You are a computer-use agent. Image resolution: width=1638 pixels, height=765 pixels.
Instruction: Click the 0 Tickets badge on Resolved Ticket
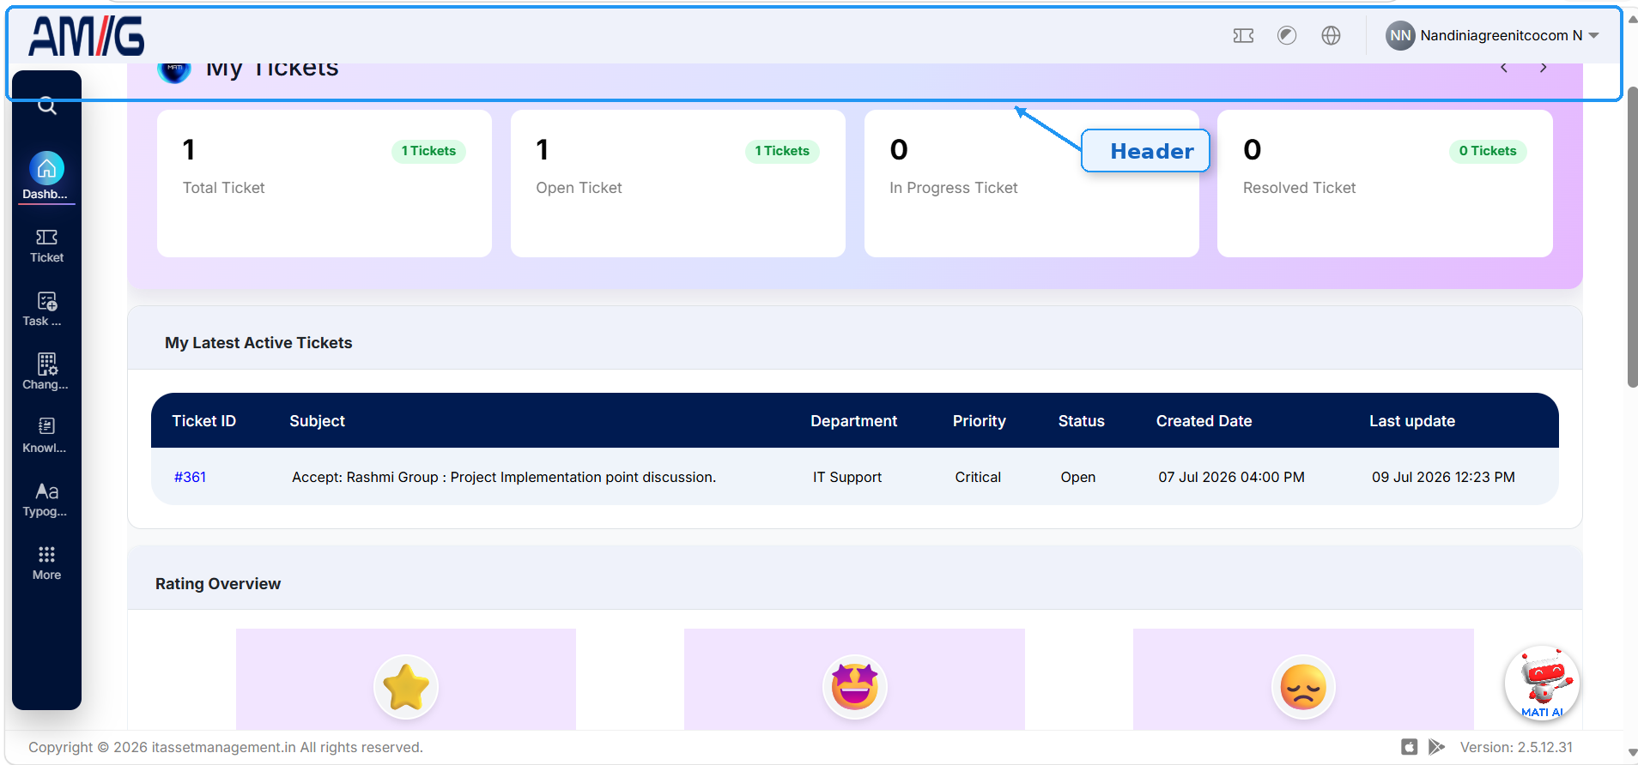(1488, 151)
